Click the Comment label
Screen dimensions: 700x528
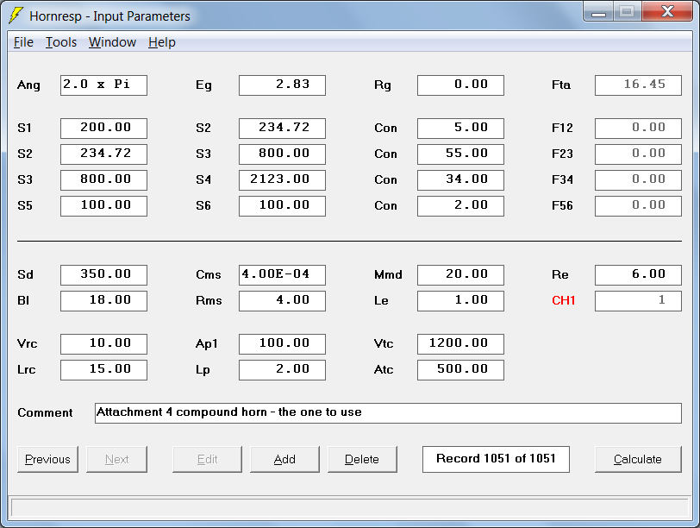(45, 412)
